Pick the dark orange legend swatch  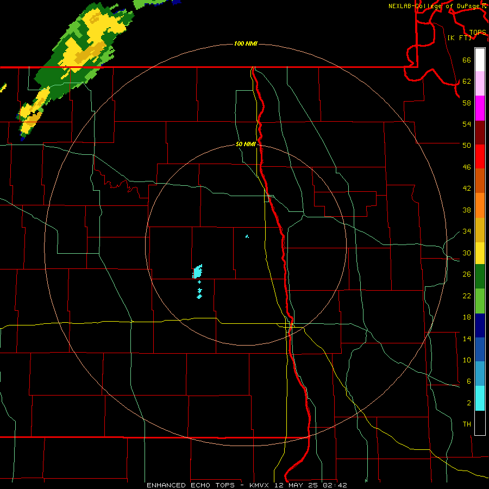click(480, 180)
